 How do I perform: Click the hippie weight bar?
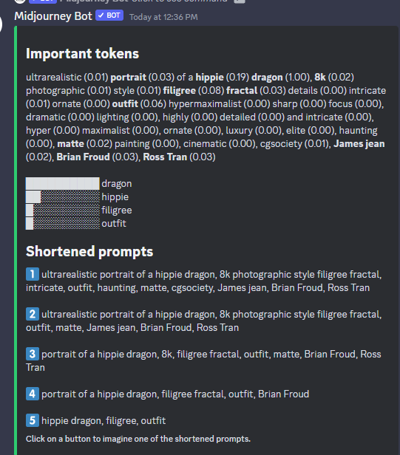click(x=62, y=196)
